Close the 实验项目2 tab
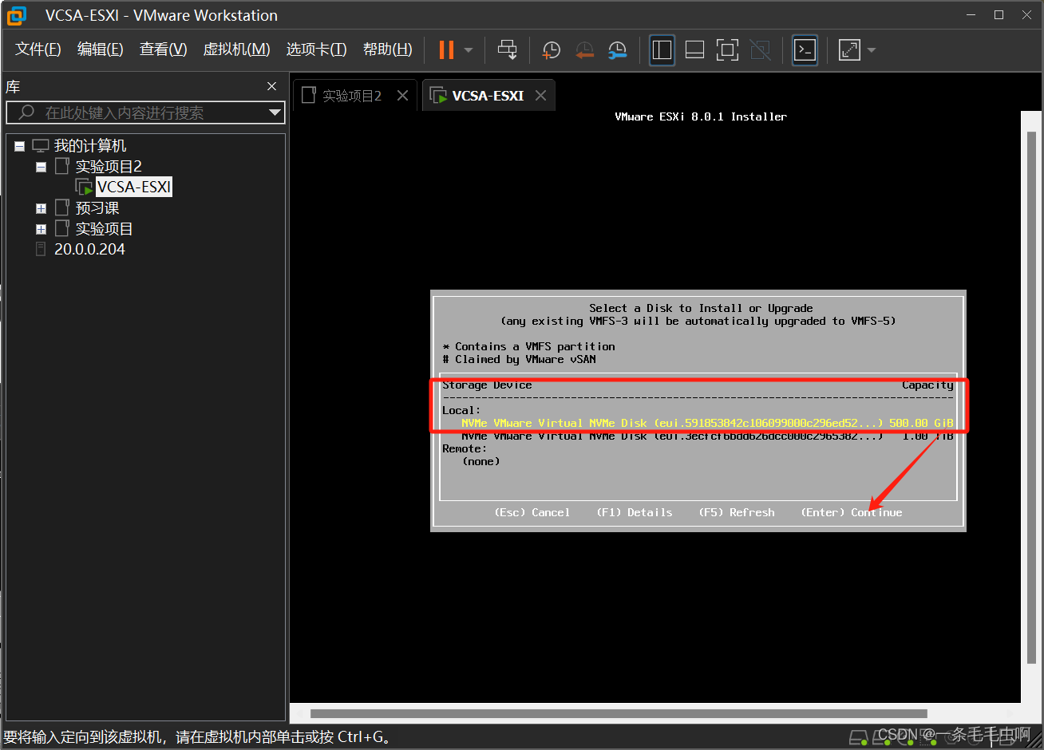 pyautogui.click(x=403, y=96)
